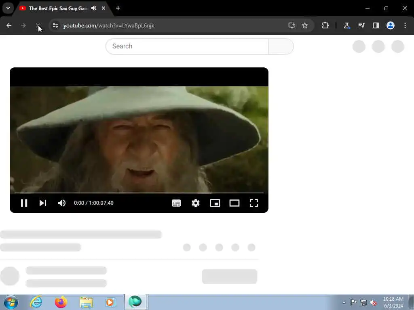Expand the tab search dropdown
This screenshot has width=414, height=310.
tap(8, 8)
